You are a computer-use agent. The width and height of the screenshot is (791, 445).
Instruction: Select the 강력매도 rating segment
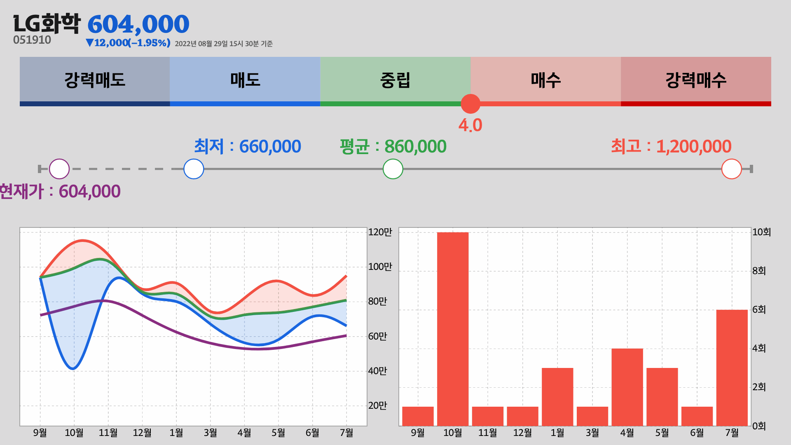[95, 82]
